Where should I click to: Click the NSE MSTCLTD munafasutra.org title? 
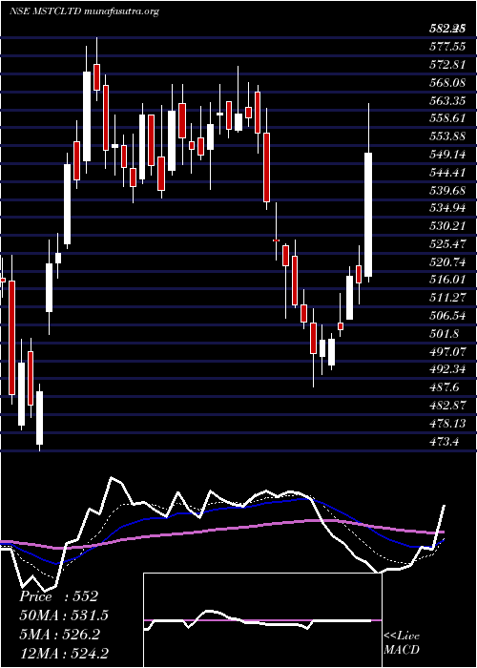[x=84, y=11]
